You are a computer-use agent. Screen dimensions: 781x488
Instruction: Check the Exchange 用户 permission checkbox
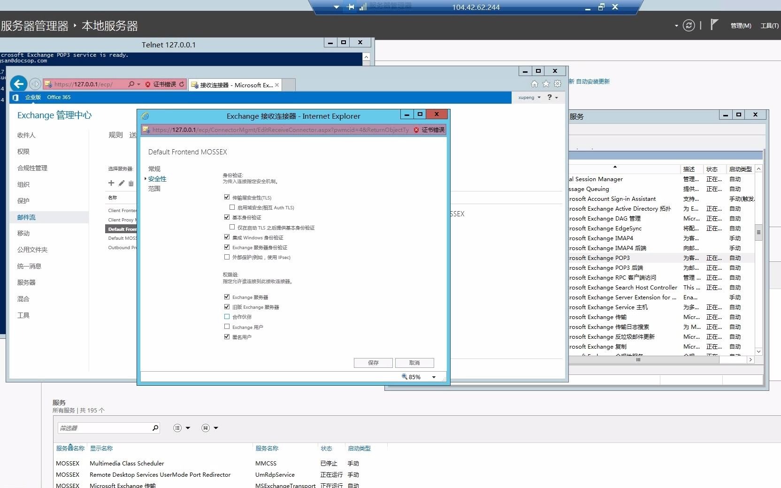[227, 327]
